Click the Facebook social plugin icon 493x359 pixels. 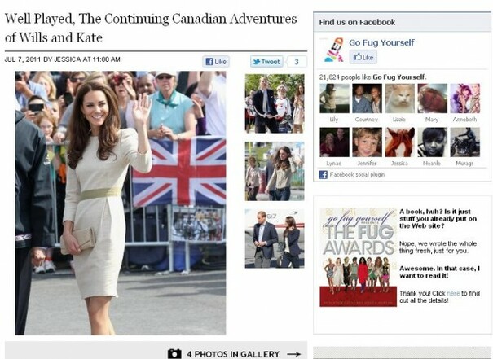(x=324, y=175)
